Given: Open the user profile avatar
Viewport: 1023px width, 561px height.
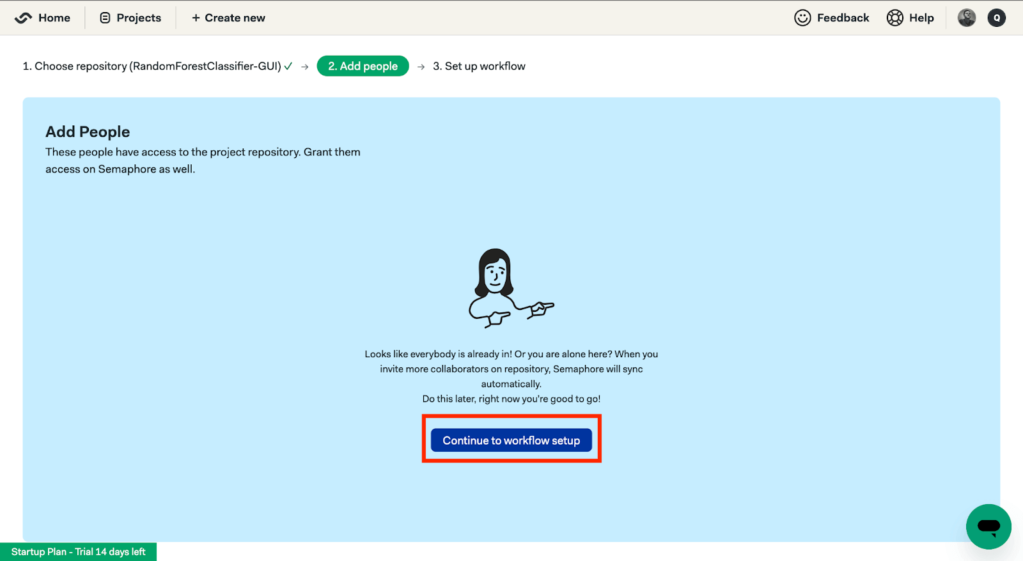Looking at the screenshot, I should [x=966, y=18].
